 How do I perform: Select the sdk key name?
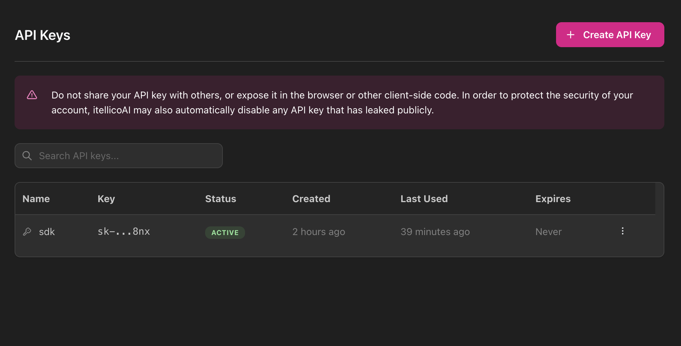click(47, 232)
